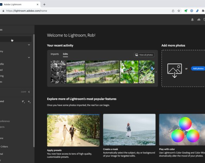Close the Adobe Lightroom browser tab
The height and width of the screenshot is (163, 205).
37,5
